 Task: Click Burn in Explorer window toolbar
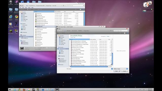[x=34, y=9]
